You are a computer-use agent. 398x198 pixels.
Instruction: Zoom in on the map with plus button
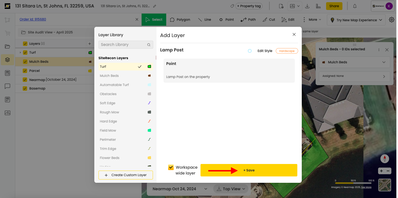coord(381,171)
